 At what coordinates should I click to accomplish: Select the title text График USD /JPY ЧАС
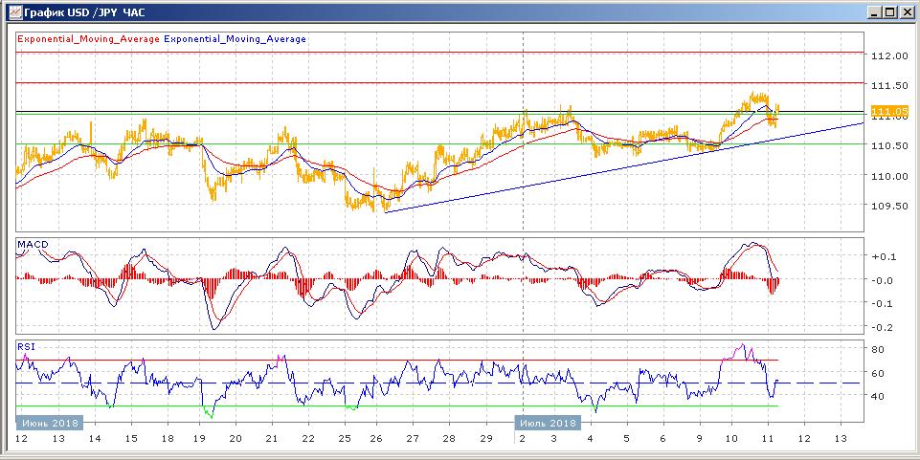coord(84,11)
